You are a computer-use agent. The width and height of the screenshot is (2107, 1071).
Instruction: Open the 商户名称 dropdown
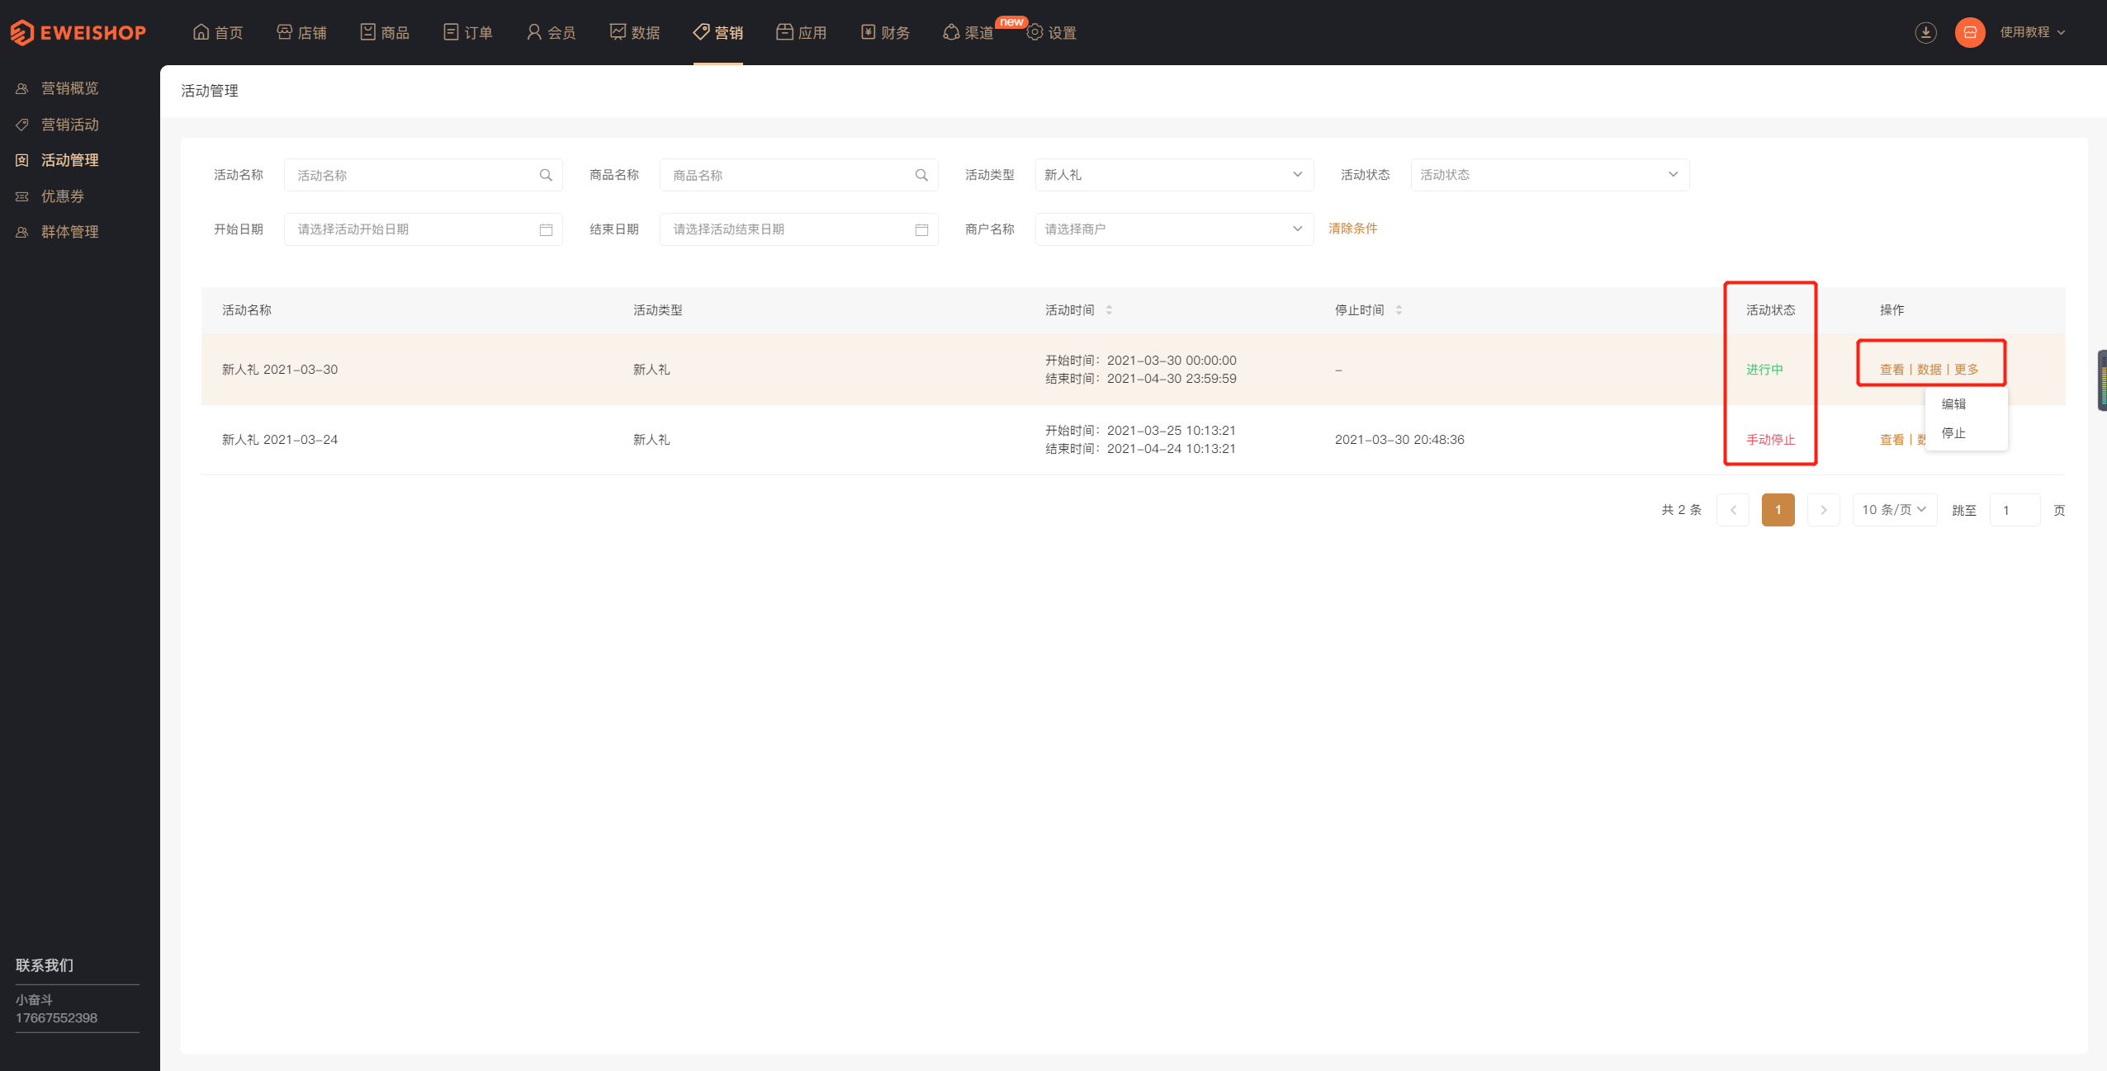pyautogui.click(x=1174, y=229)
